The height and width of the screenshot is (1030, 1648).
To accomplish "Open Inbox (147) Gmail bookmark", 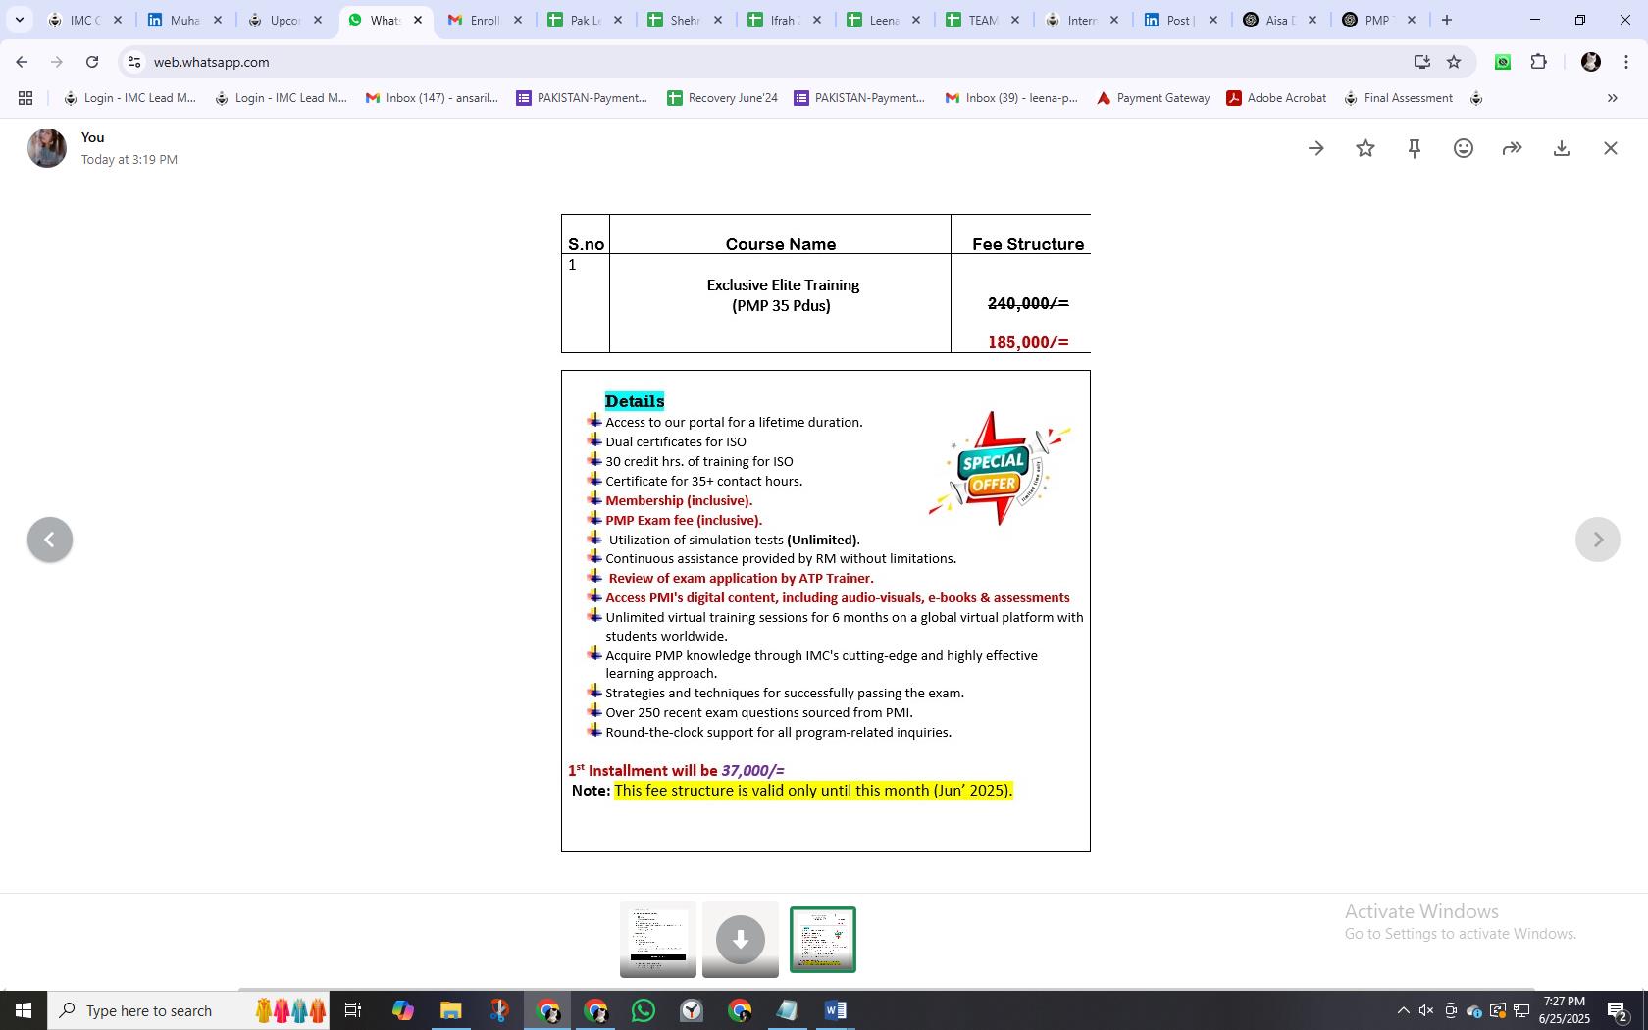I will (x=432, y=98).
